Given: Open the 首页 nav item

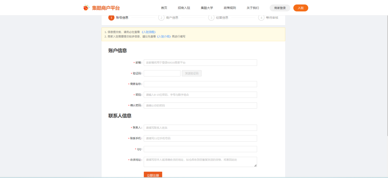Looking at the screenshot, I should [164, 8].
